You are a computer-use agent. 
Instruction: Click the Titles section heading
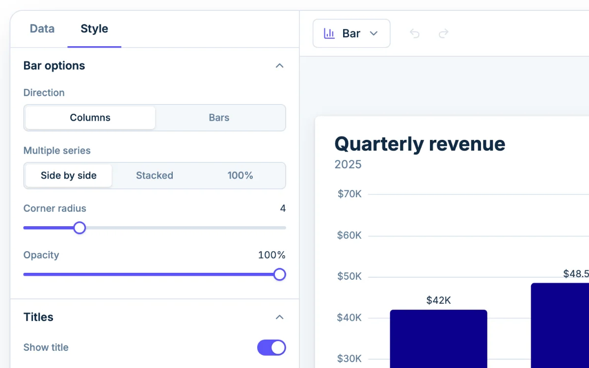[38, 317]
